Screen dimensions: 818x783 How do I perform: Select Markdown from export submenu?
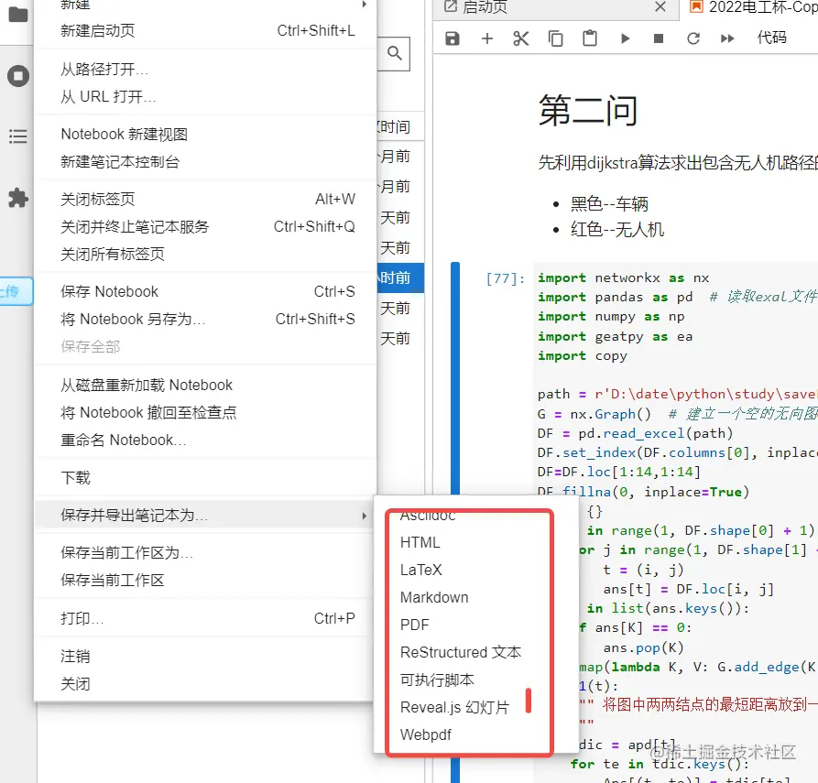(x=433, y=597)
